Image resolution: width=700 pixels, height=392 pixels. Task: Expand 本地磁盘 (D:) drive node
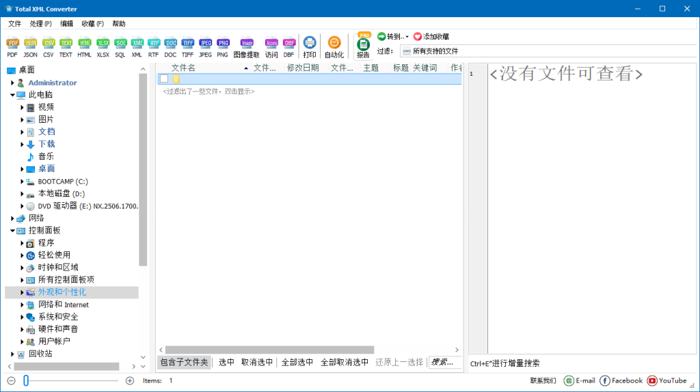tap(22, 193)
